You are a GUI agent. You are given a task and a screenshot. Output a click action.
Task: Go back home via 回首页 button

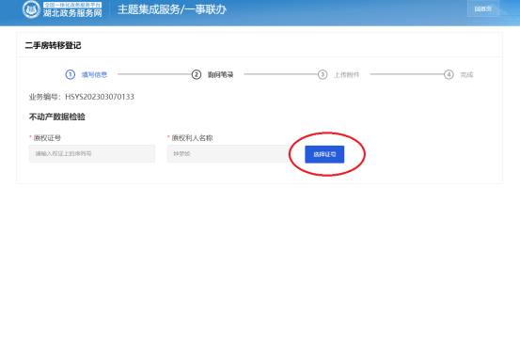tap(483, 8)
